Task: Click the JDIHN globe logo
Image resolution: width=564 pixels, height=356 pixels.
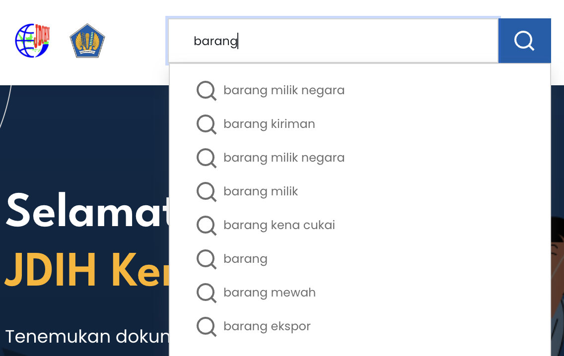Action: pyautogui.click(x=33, y=41)
